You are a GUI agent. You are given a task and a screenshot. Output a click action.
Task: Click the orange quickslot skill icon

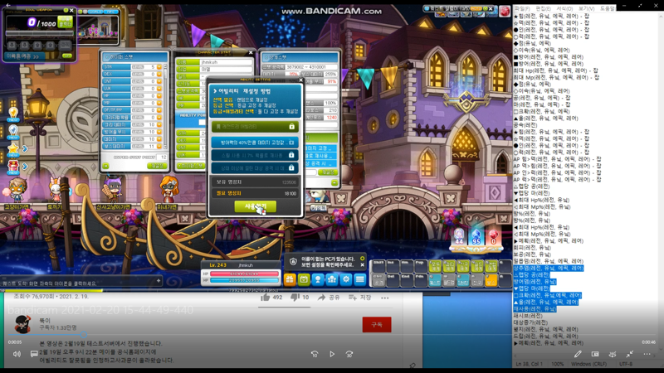[491, 279]
